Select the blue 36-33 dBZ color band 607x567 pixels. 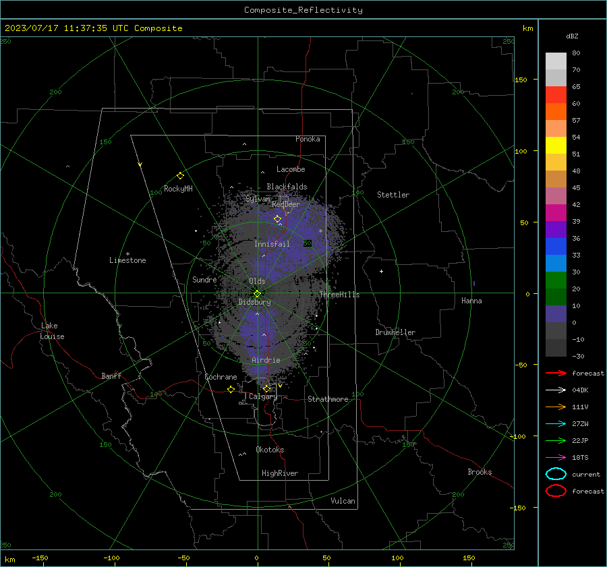point(556,246)
